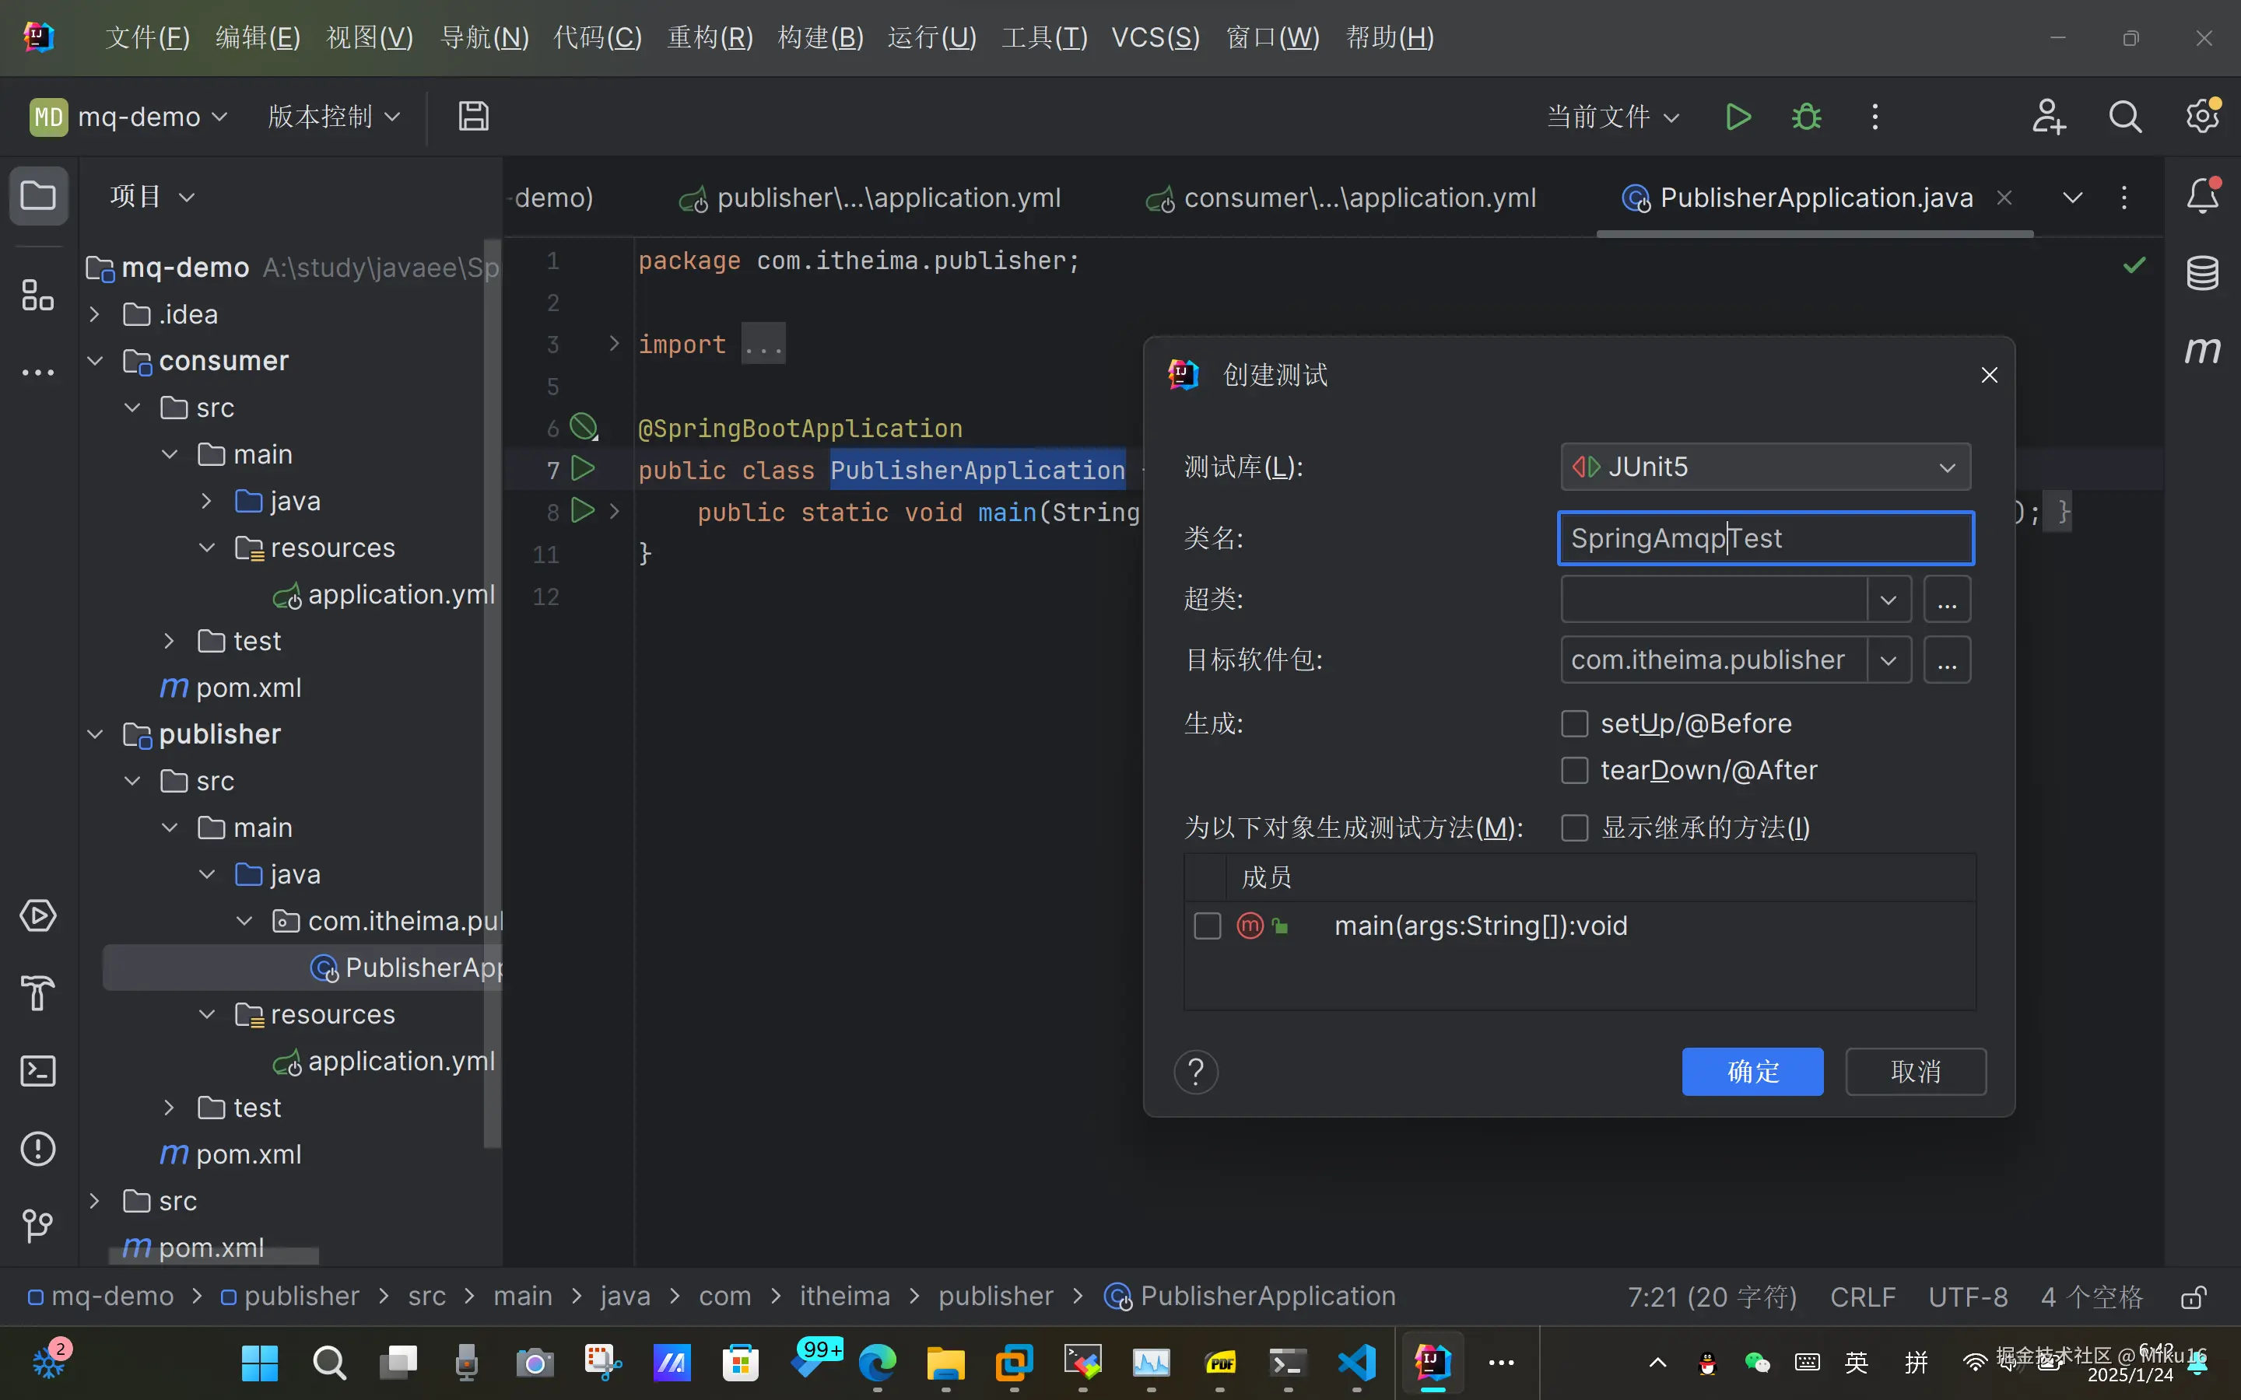Open the Notifications bell icon

(x=2202, y=196)
